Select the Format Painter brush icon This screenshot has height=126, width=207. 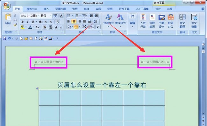point(15,25)
